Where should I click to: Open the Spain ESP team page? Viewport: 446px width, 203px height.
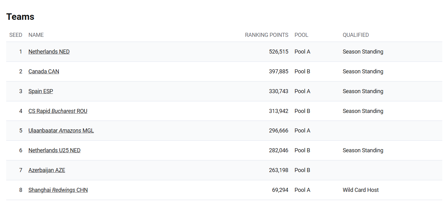41,91
